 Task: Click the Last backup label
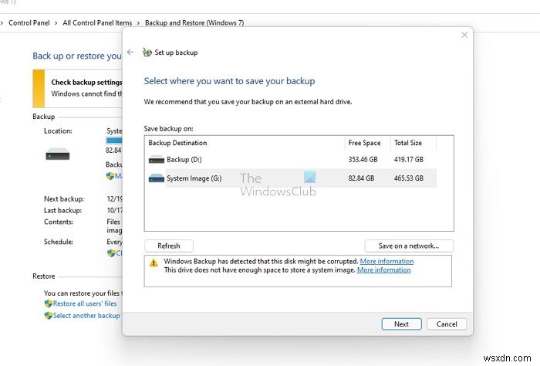point(63,210)
